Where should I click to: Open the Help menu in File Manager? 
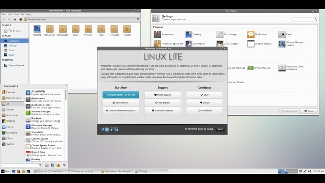pyautogui.click(x=28, y=15)
